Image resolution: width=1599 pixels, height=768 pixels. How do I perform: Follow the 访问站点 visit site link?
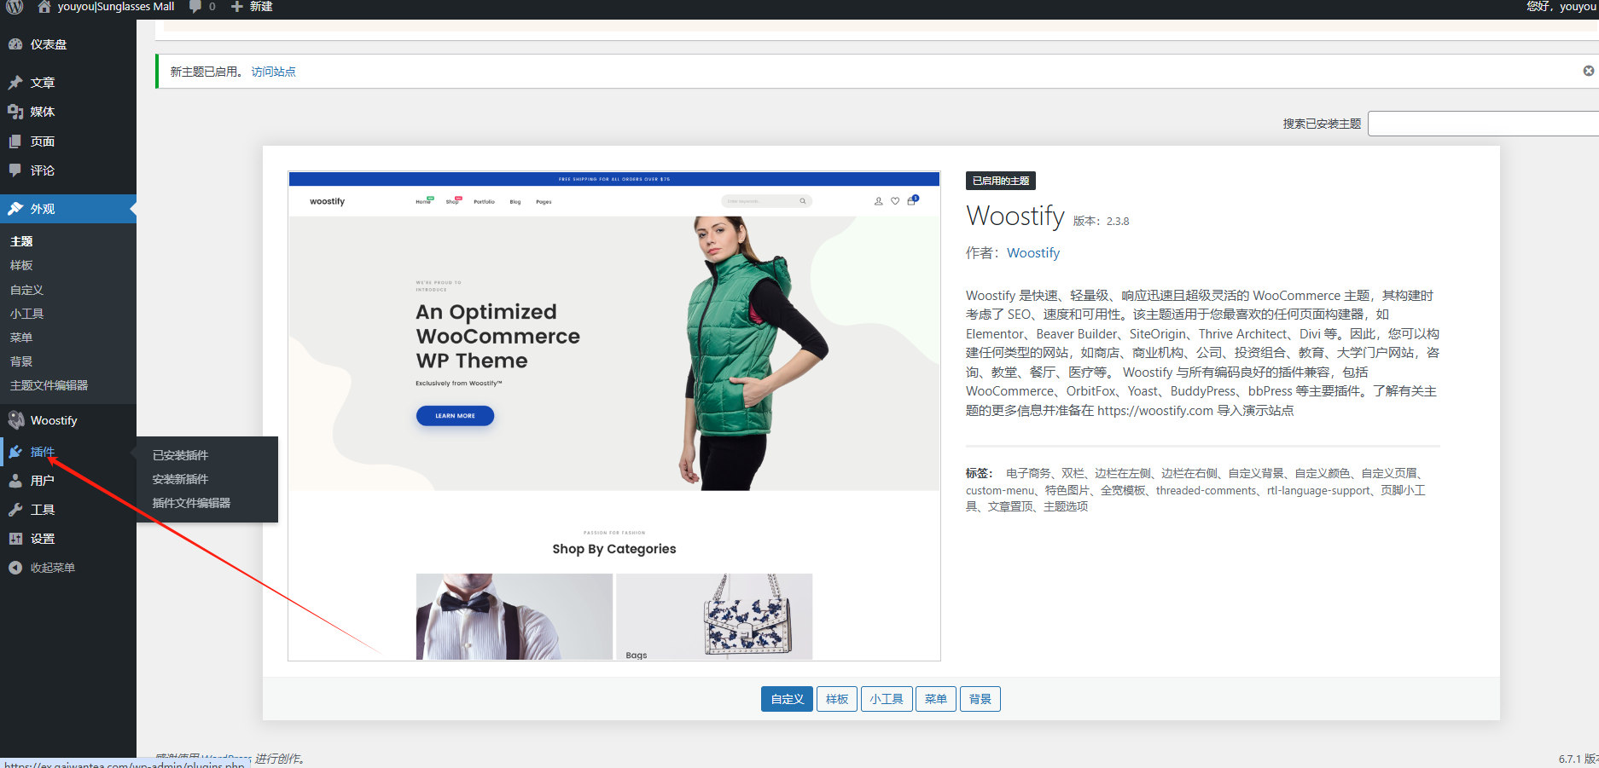point(274,72)
